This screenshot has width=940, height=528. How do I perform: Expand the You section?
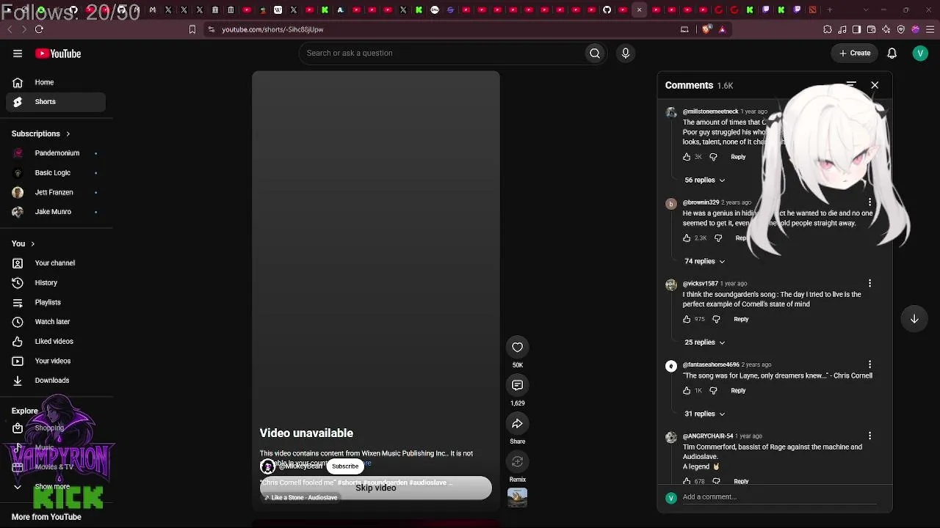point(23,243)
